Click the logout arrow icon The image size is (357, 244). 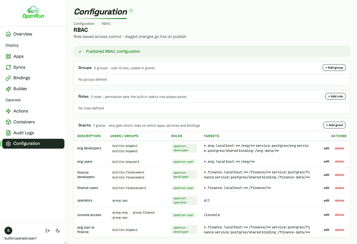[x=48, y=231]
